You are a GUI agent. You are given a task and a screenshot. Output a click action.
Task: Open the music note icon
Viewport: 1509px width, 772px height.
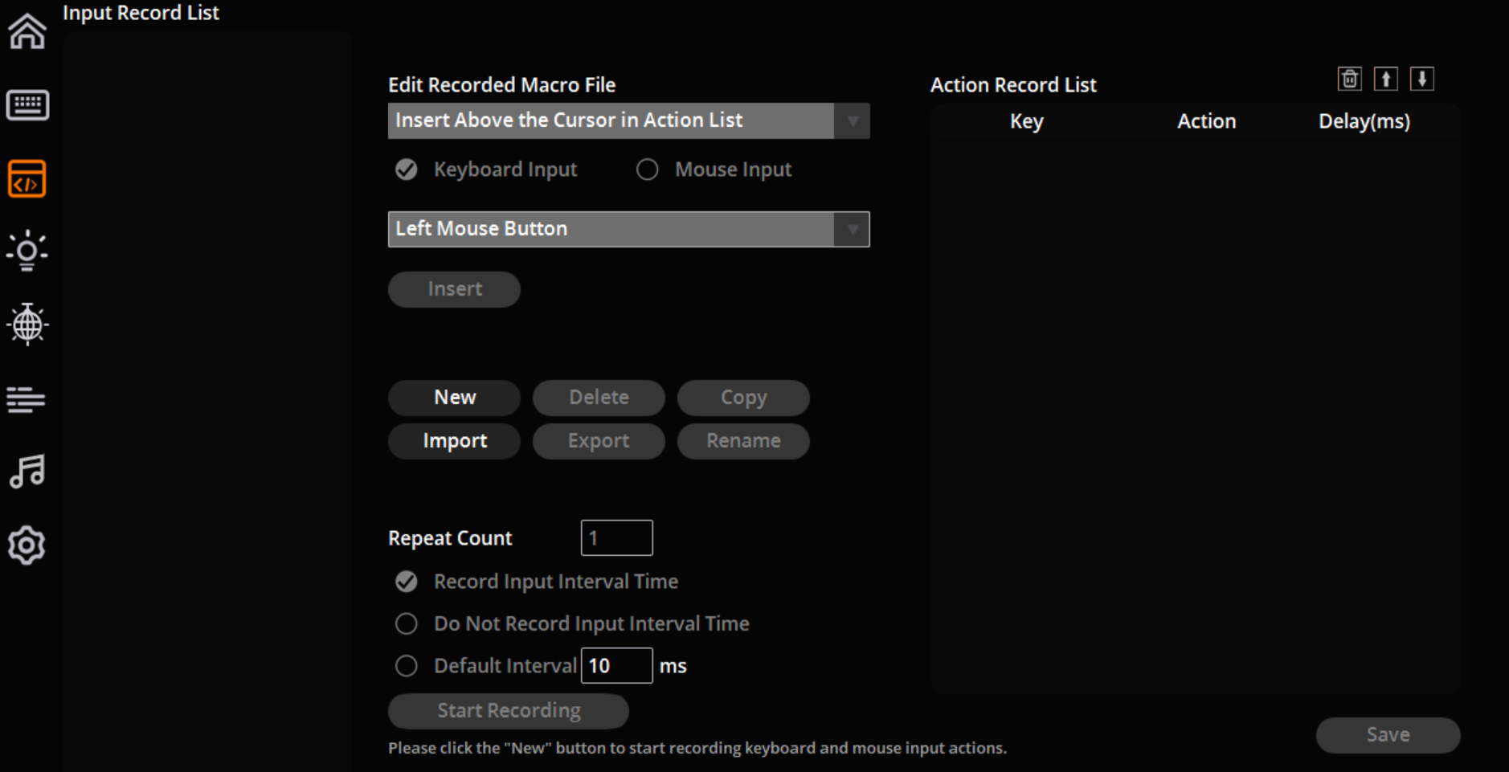(27, 472)
